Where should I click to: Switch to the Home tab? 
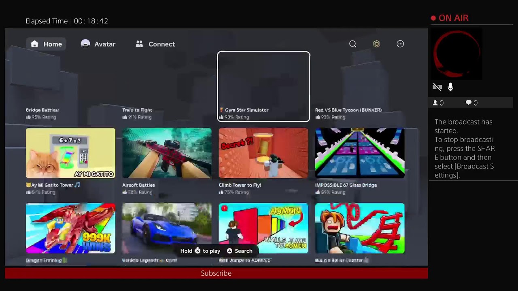[x=47, y=44]
